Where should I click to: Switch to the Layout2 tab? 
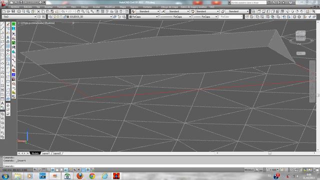click(x=57, y=153)
